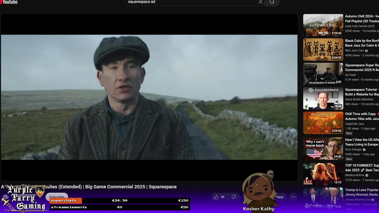Viewport: 379px width, 213px height.
Task: Click the '46K views' text
Action: coord(351,104)
